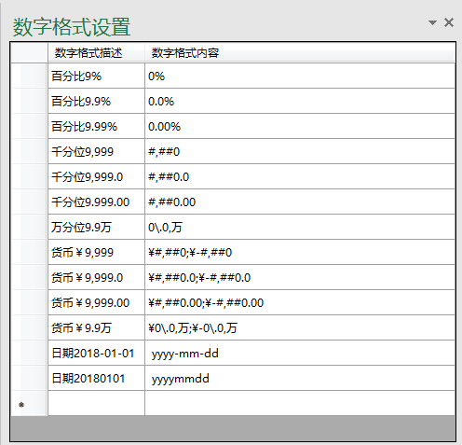462x445 pixels.
Task: Select the row header of 百分比9% row
Action: [30, 76]
